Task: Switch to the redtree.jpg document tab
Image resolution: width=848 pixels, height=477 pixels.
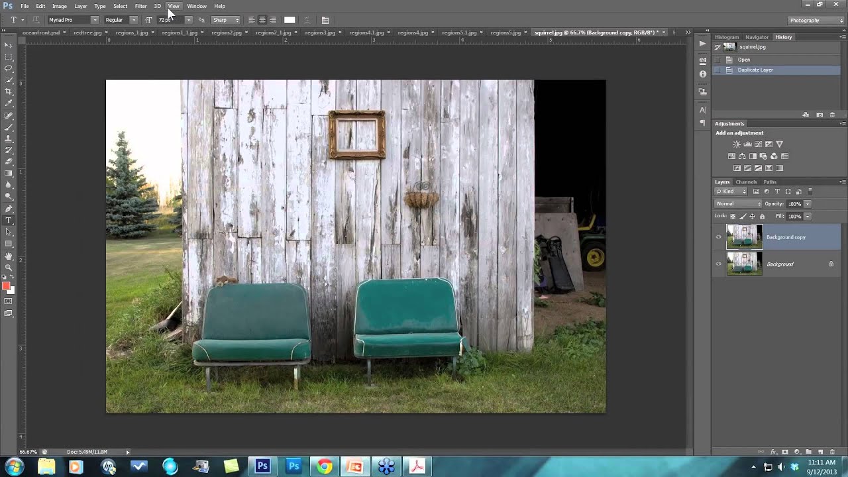Action: pyautogui.click(x=87, y=32)
